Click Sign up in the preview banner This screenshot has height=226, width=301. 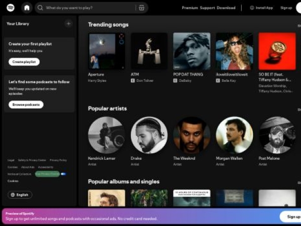pyautogui.click(x=291, y=216)
